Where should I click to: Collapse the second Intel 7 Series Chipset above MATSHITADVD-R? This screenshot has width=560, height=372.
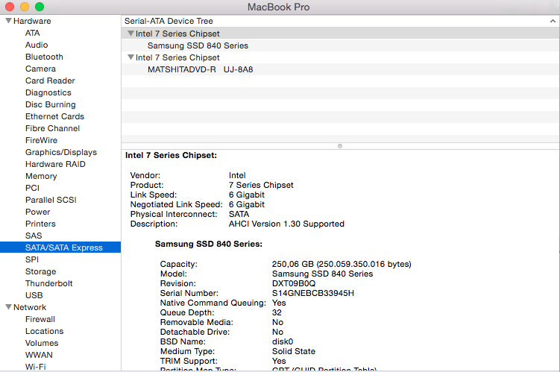click(x=130, y=57)
